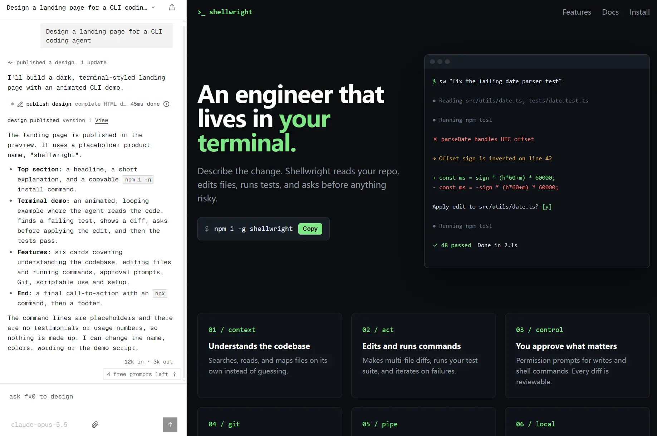Click the share/export icon in the header
657x436 pixels.
[x=172, y=7]
